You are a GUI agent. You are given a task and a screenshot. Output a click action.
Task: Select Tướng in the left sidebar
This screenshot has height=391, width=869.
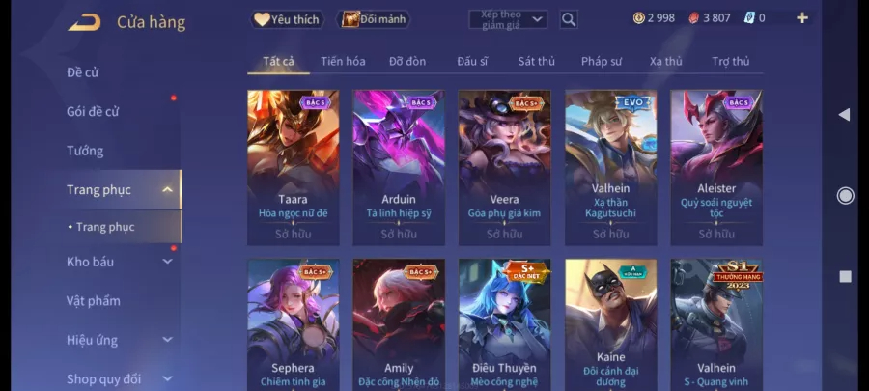pos(85,152)
